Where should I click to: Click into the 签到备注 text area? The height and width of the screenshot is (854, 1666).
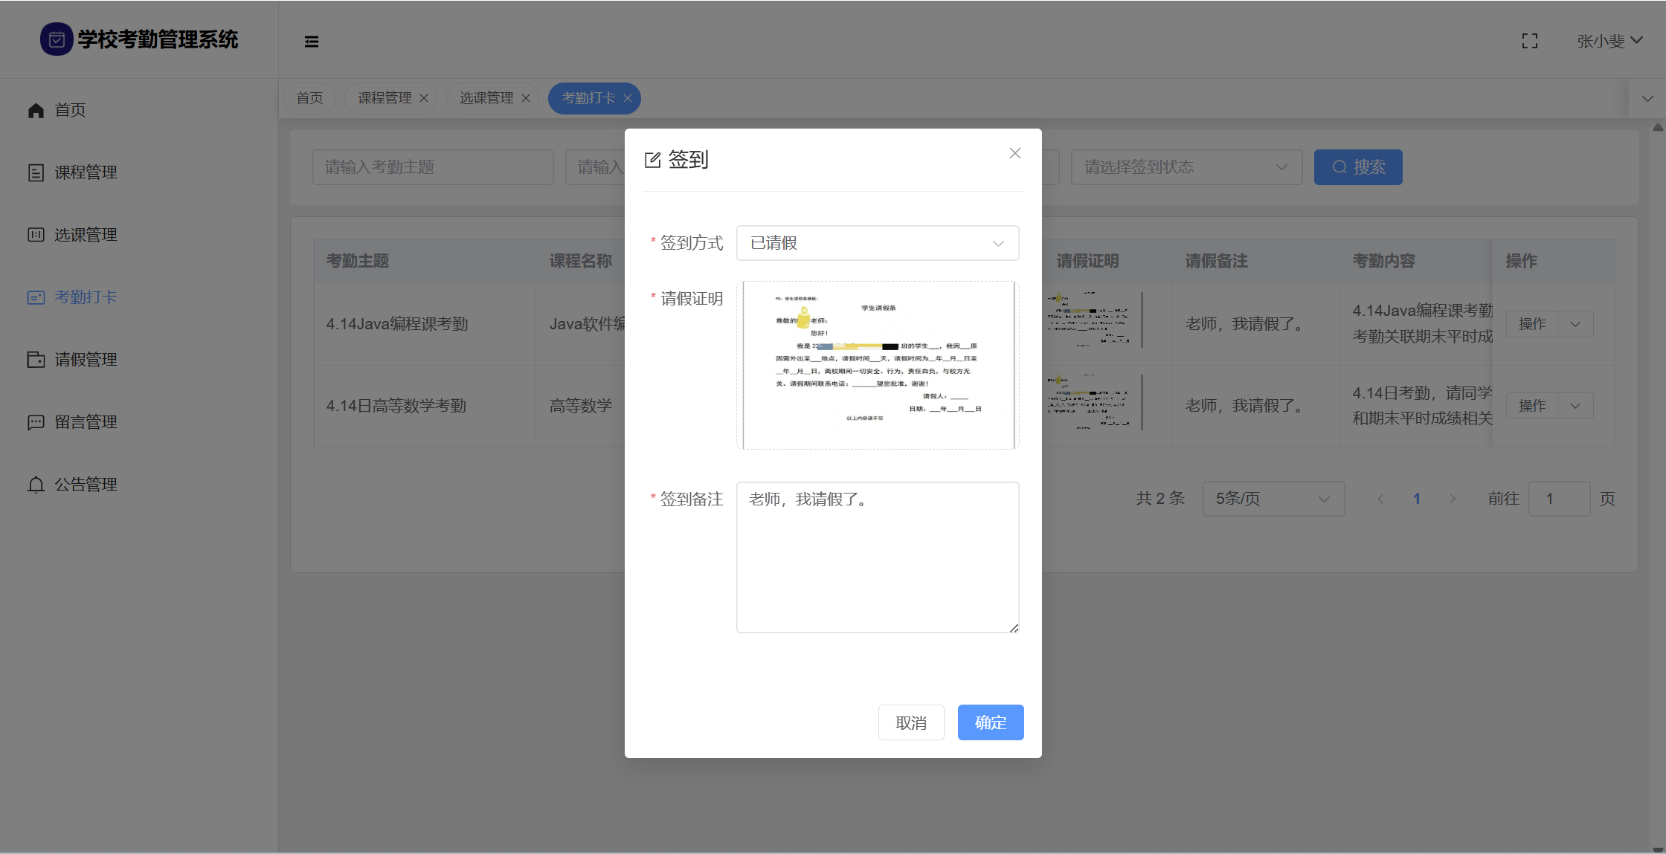[x=878, y=557]
